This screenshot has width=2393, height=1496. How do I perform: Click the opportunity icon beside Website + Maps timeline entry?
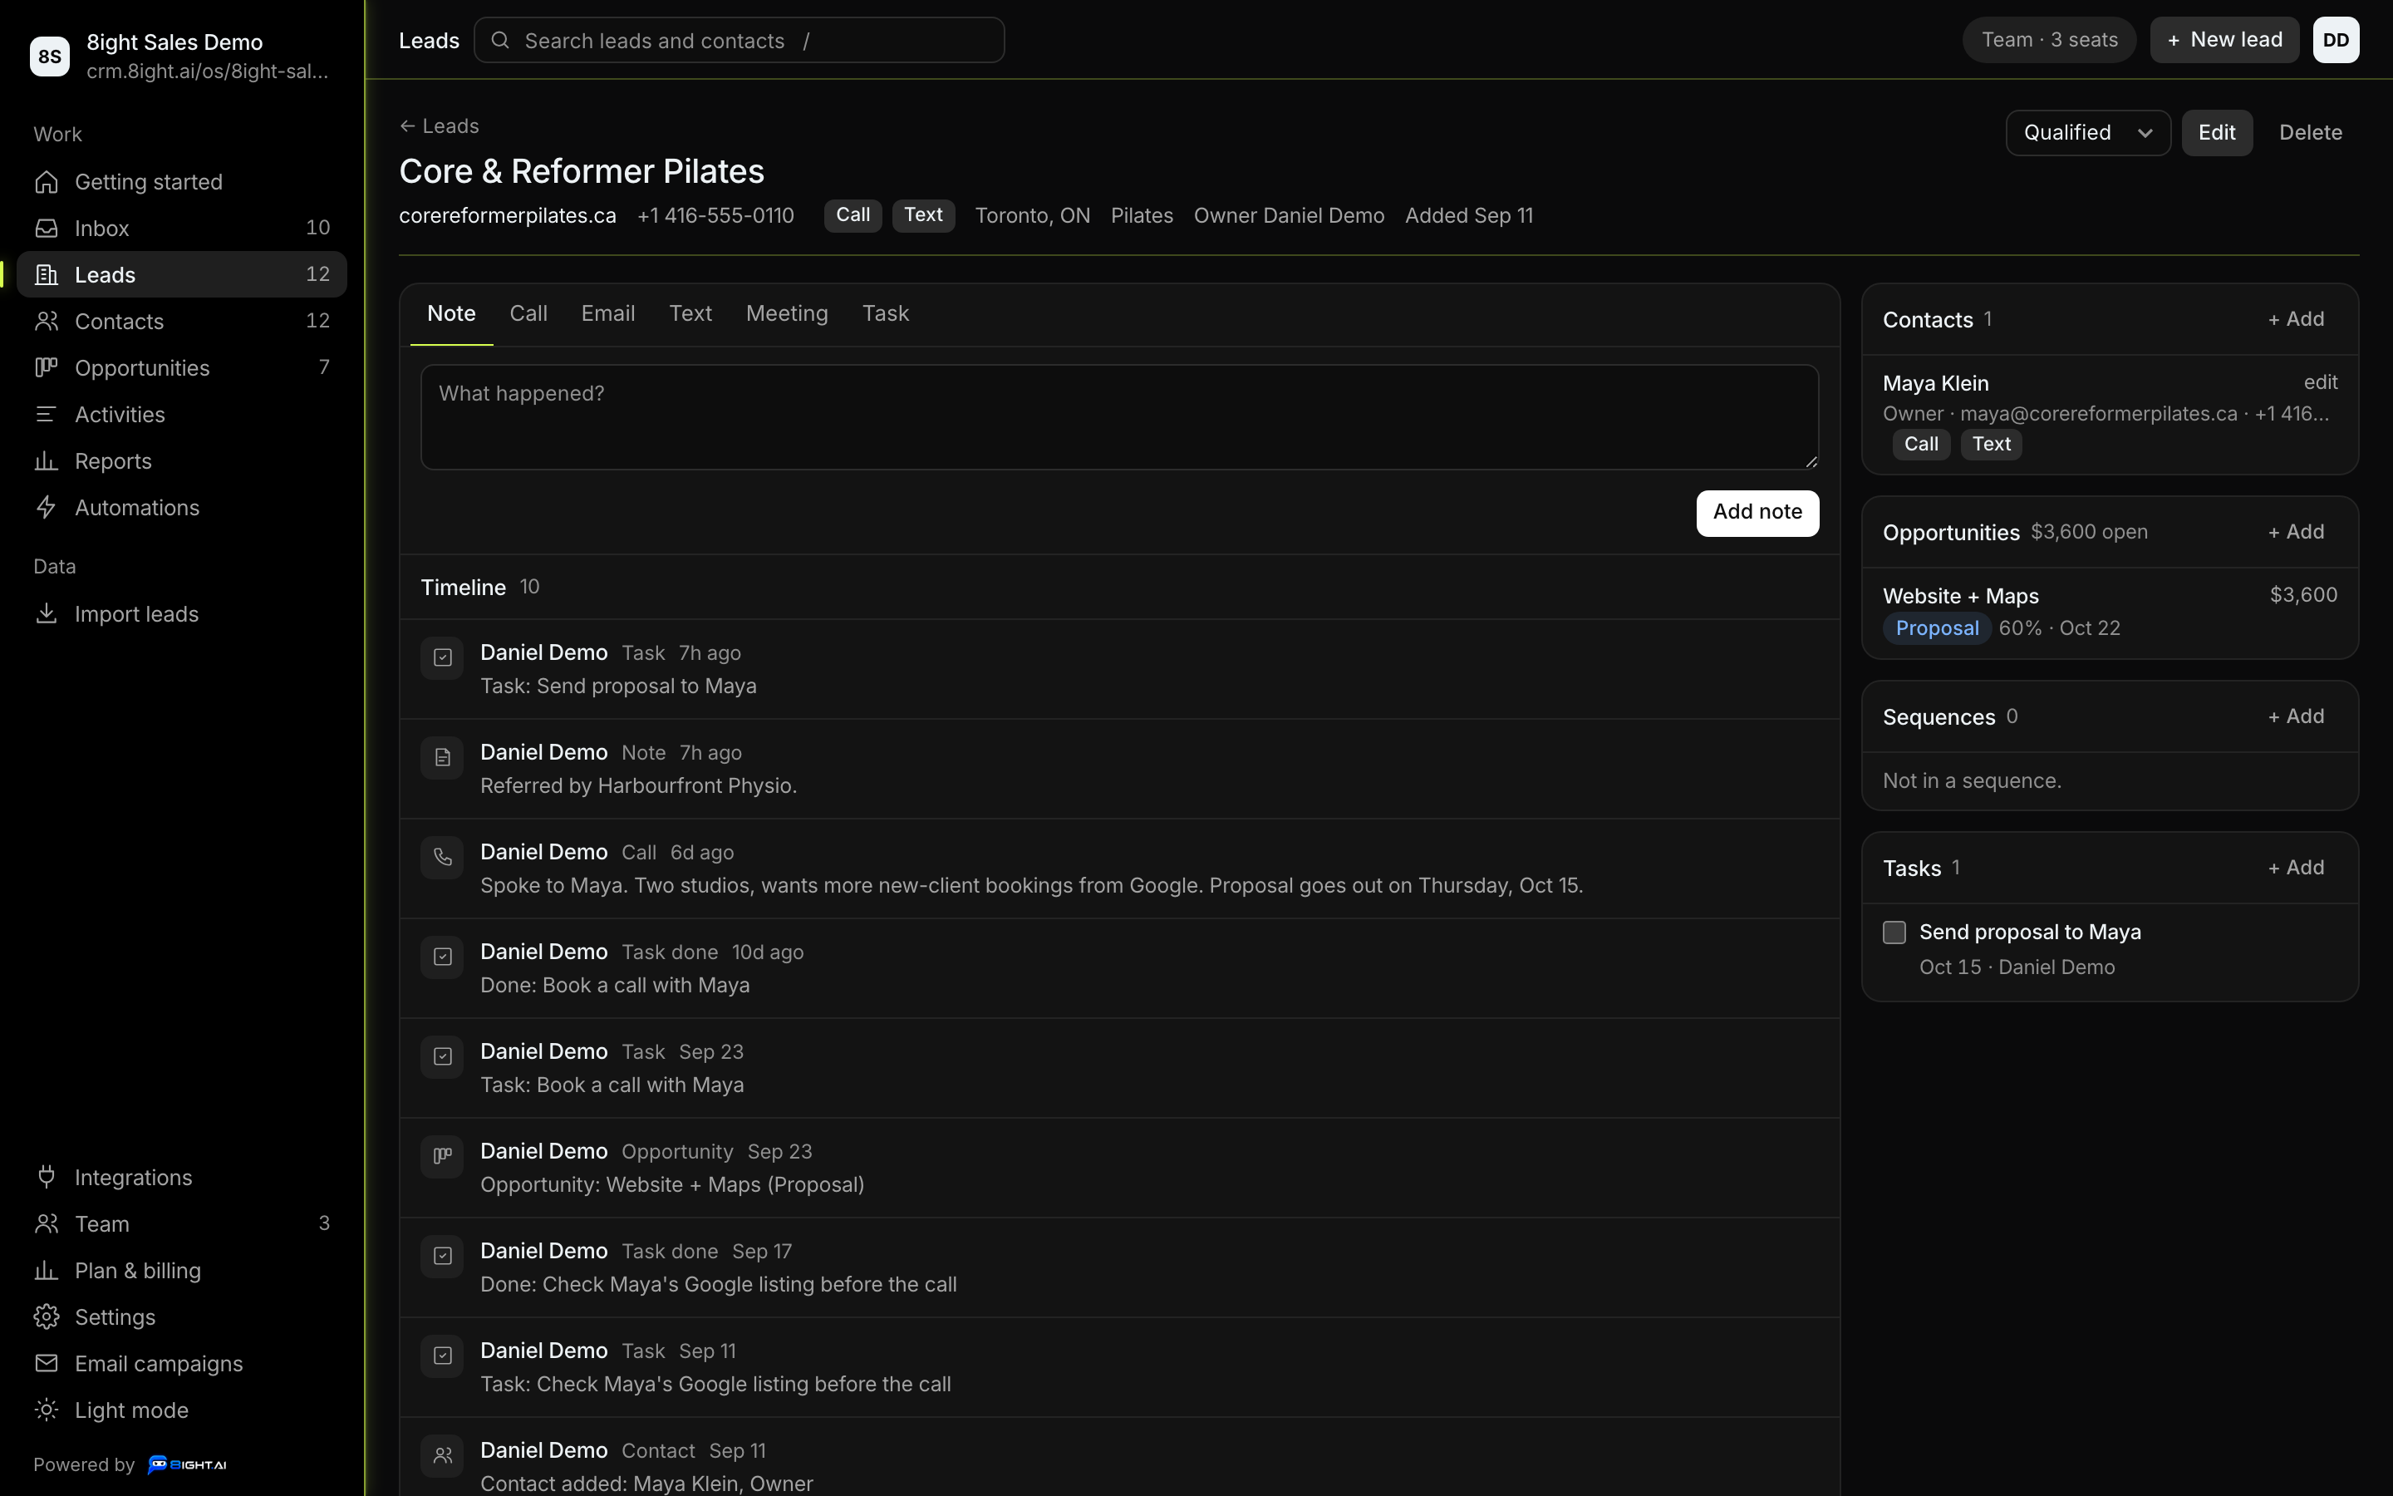pos(442,1157)
